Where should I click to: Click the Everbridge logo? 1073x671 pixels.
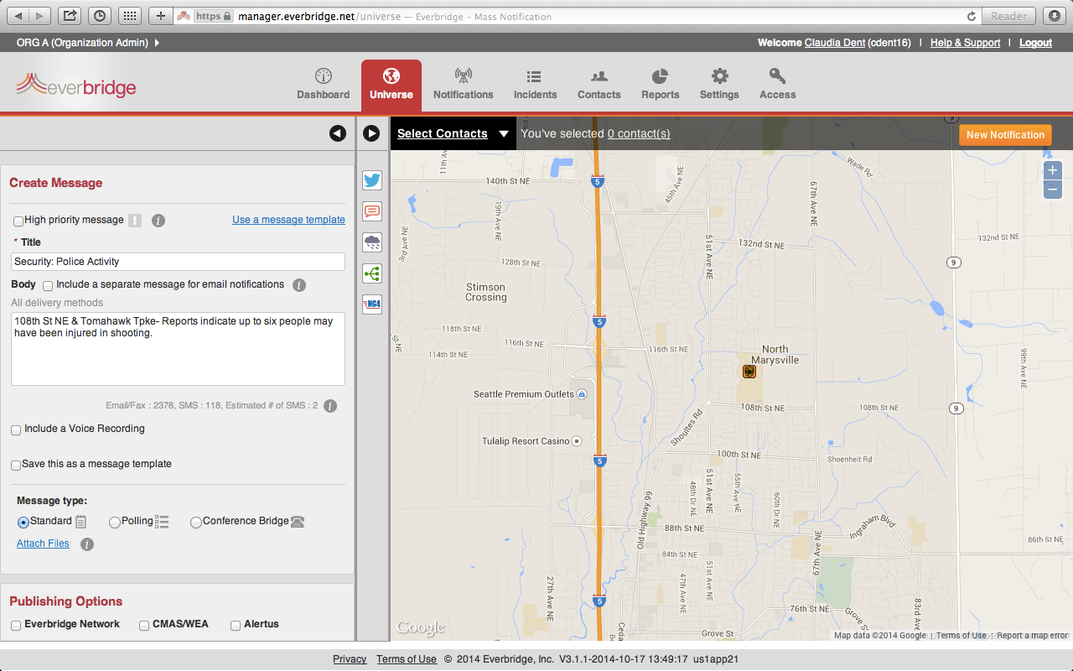click(x=76, y=86)
